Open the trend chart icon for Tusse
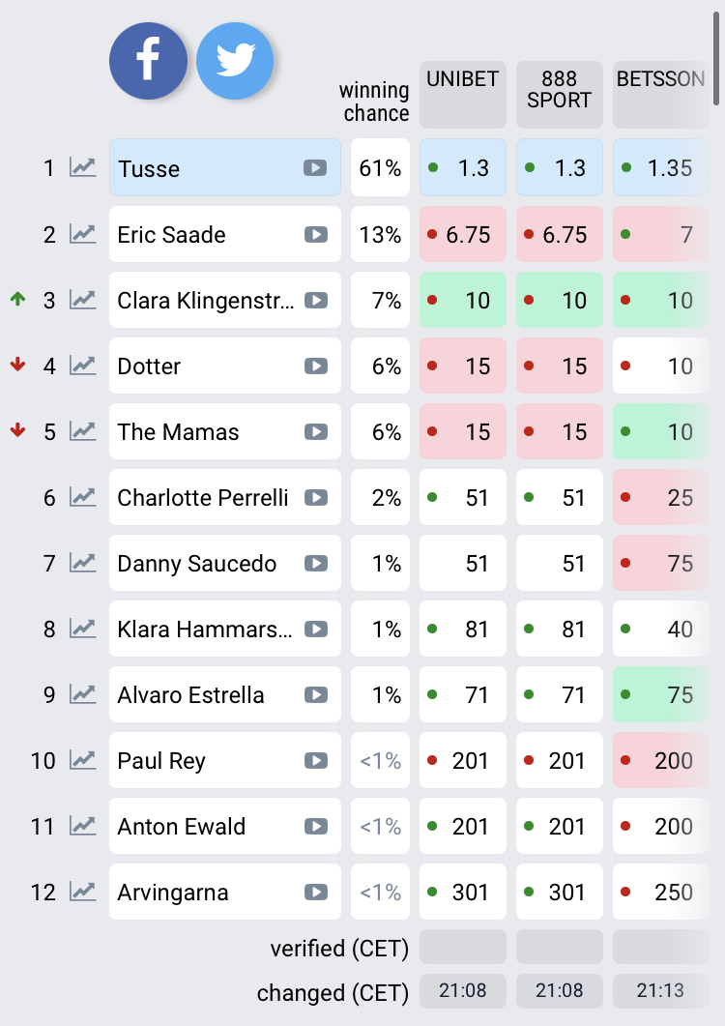This screenshot has height=1026, width=725. click(x=83, y=168)
